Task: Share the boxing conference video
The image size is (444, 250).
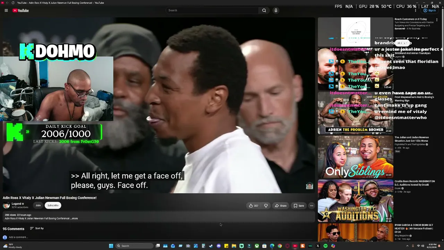Action: pos(281,206)
